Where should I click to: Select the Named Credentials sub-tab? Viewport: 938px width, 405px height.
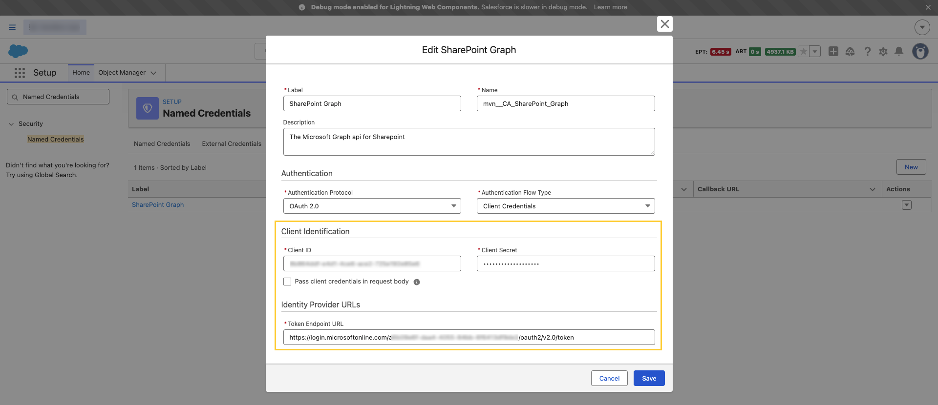(x=162, y=144)
